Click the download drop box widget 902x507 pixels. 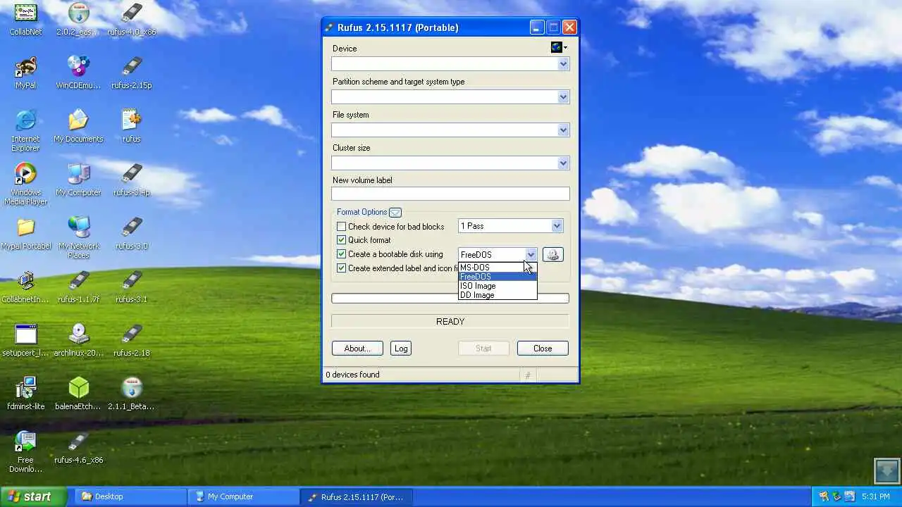(886, 470)
